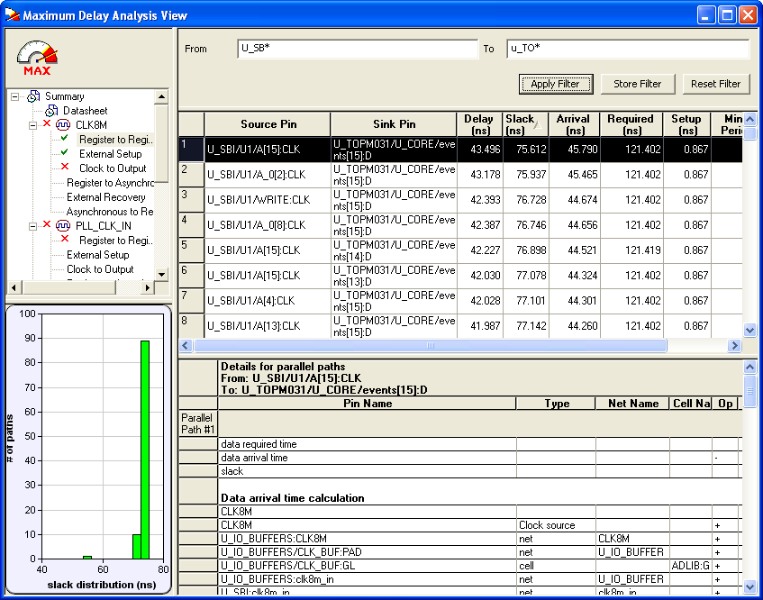Select CLK8M Clock to Output tree item
The image size is (763, 600).
click(x=113, y=168)
